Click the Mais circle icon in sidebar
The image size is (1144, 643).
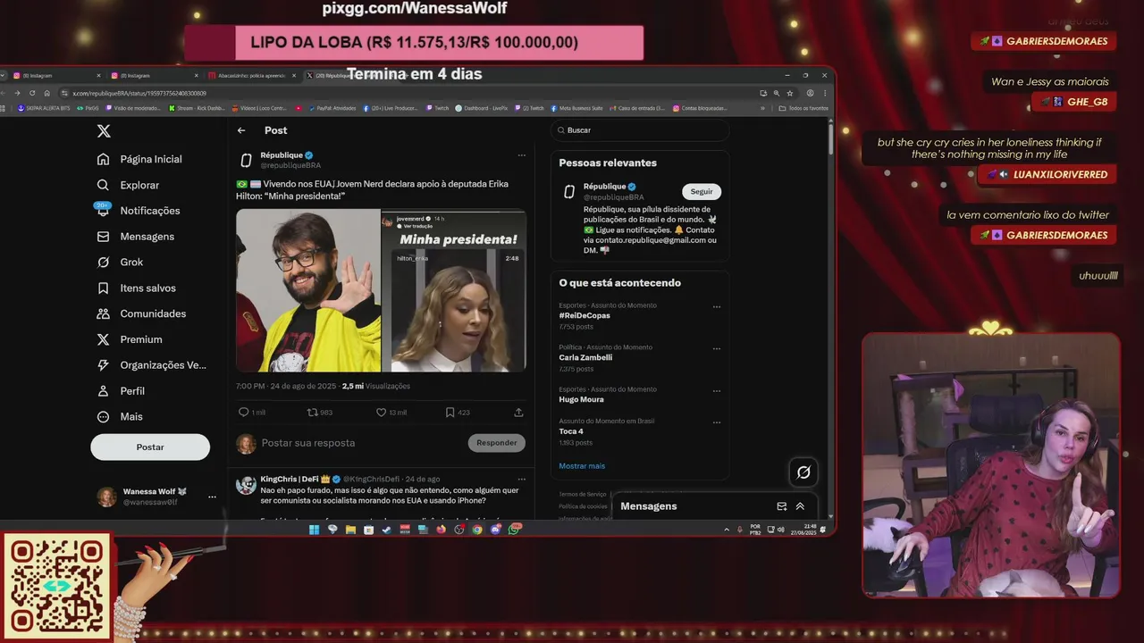[103, 417]
